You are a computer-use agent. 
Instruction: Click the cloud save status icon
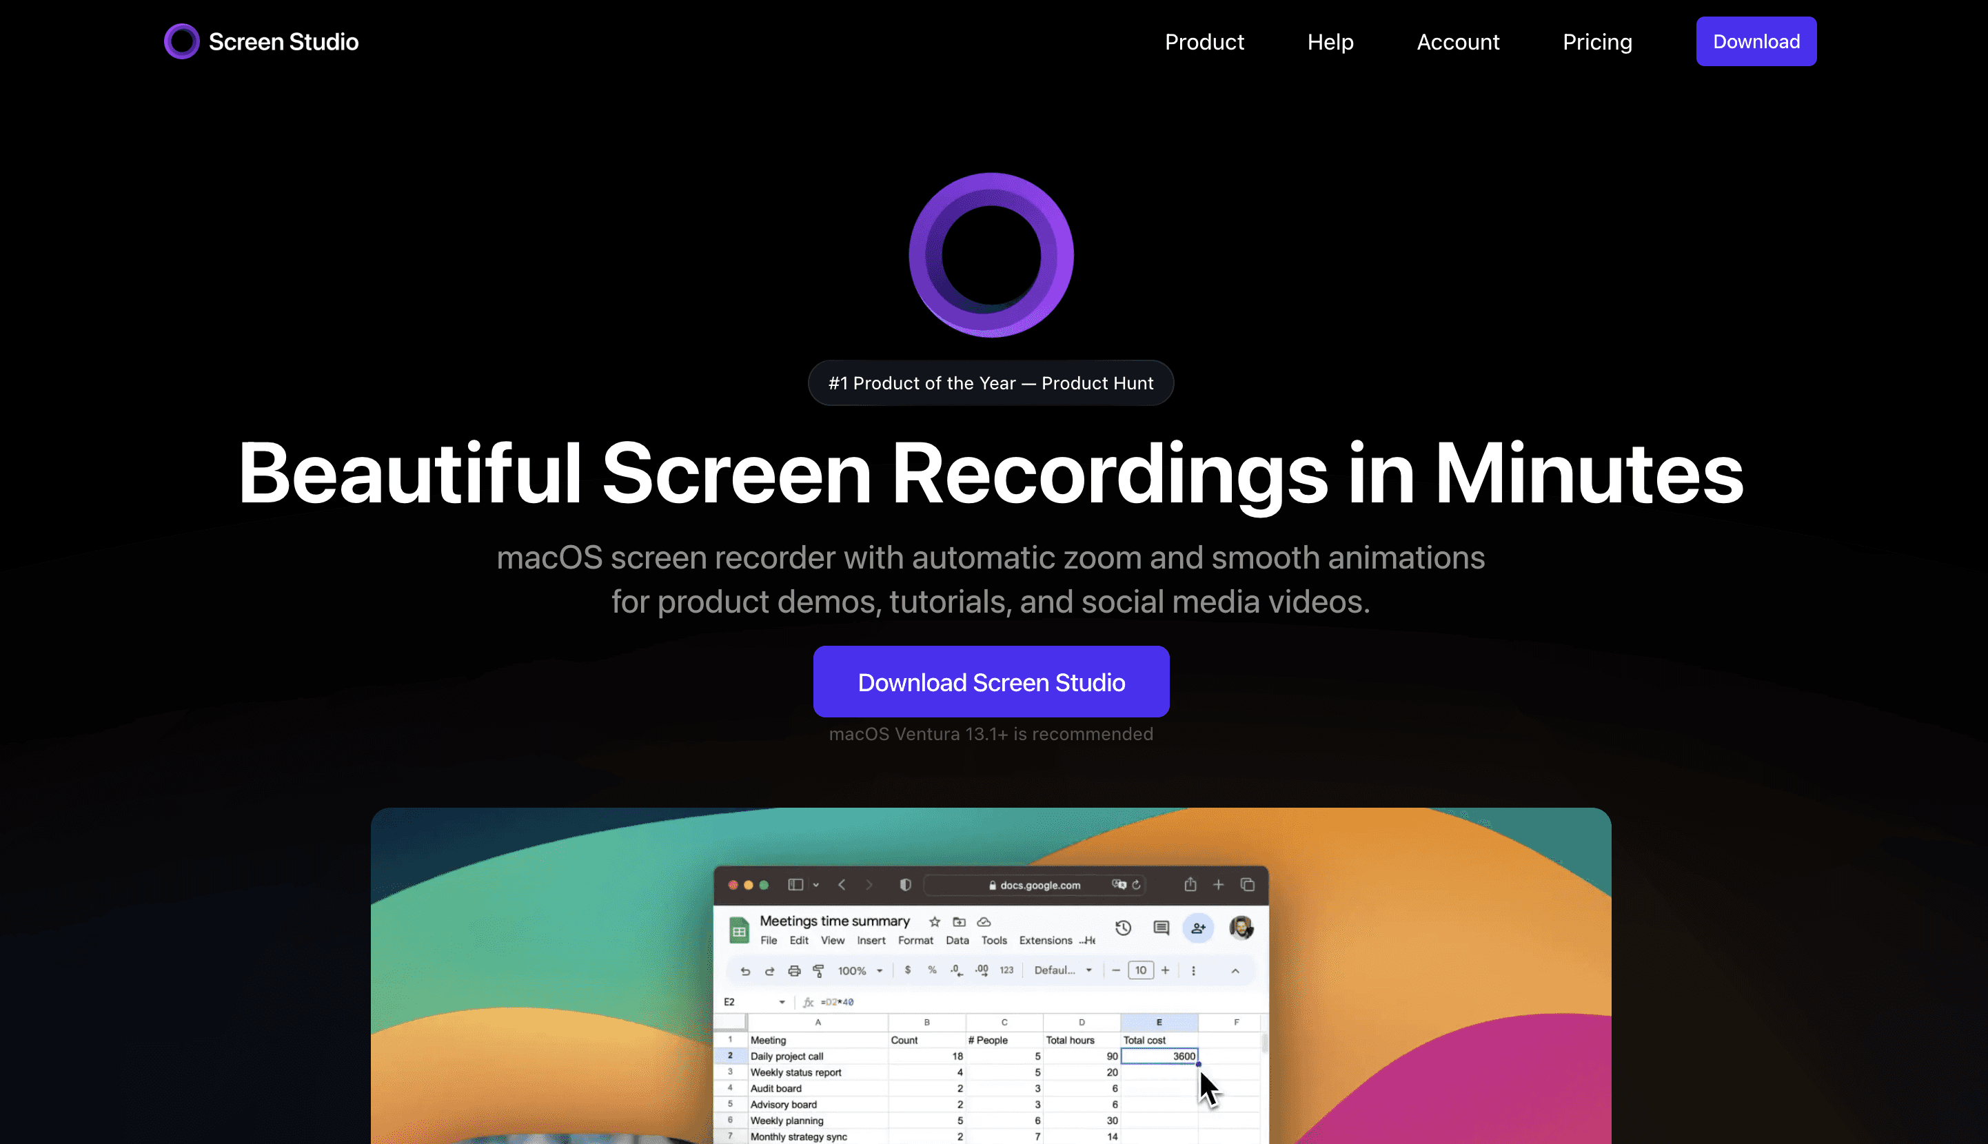(x=984, y=921)
